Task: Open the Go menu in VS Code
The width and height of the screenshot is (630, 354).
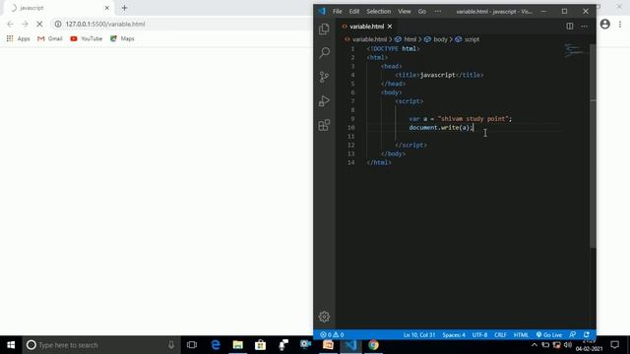Action: click(422, 11)
